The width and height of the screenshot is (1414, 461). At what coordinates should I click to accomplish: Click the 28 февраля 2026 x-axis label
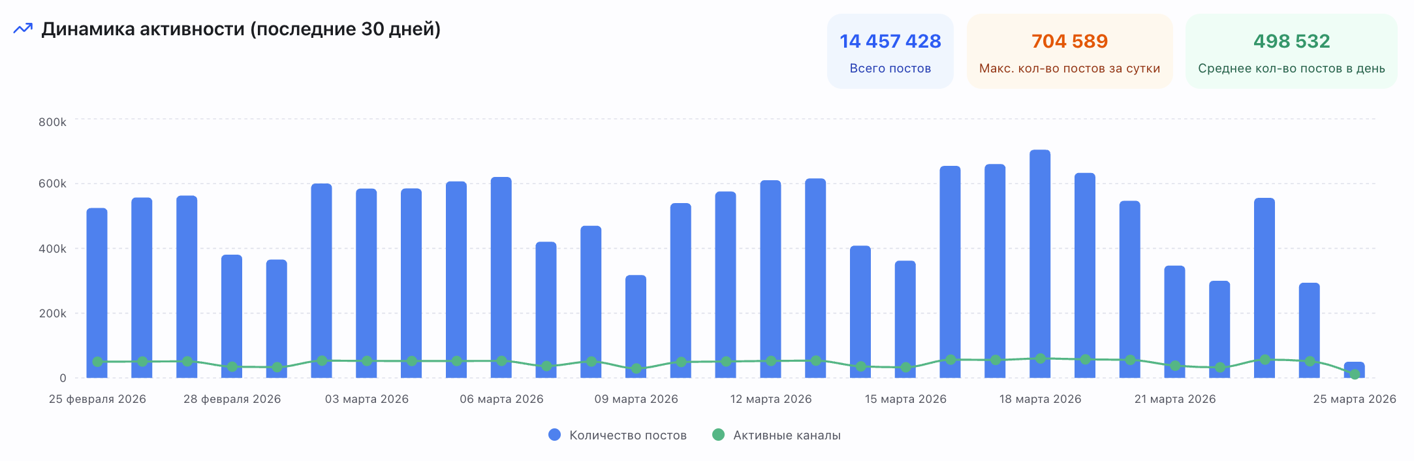coord(232,399)
